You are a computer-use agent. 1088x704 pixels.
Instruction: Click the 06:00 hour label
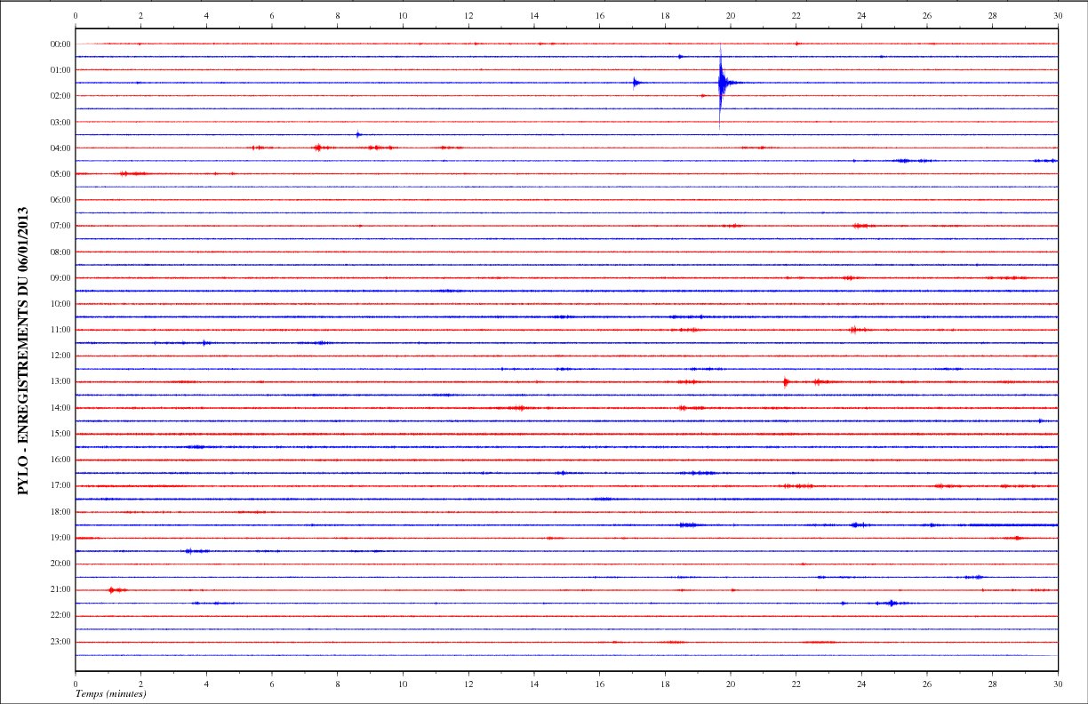point(61,200)
